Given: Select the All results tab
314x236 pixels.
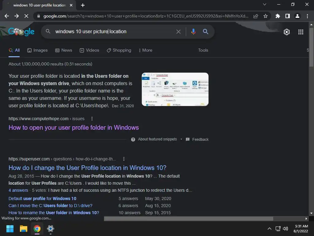Looking at the screenshot, I should pyautogui.click(x=14, y=50).
